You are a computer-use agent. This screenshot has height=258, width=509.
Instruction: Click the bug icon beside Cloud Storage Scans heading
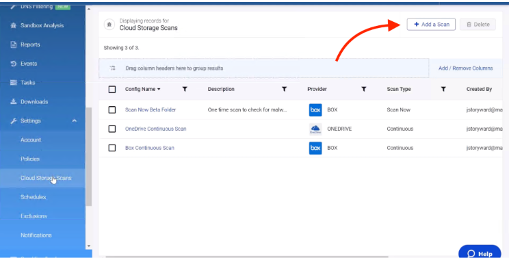pos(109,25)
